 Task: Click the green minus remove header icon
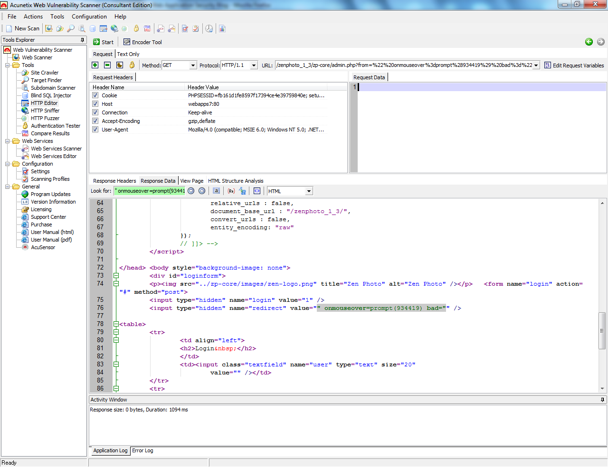tap(107, 65)
